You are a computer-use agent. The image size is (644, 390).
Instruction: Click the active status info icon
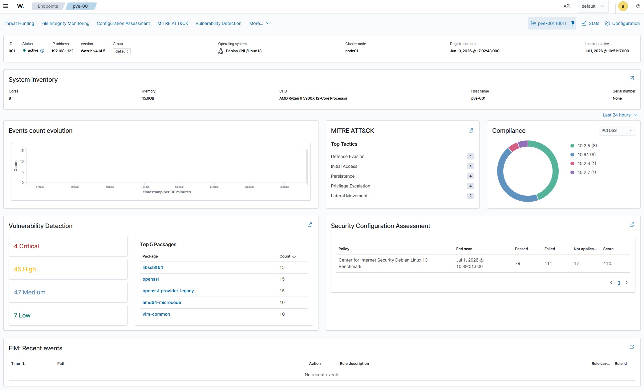tap(42, 51)
